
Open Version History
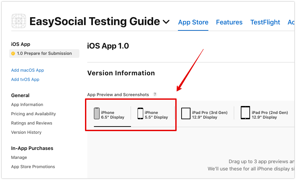click(x=26, y=132)
